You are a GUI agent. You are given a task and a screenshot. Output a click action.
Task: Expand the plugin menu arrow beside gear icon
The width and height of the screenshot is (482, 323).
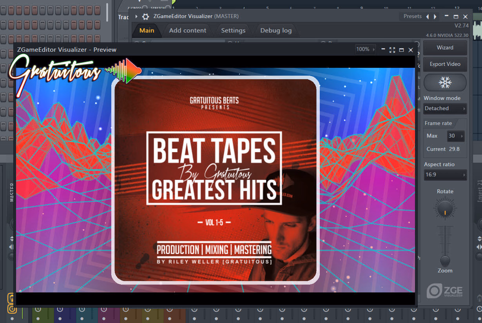click(136, 16)
